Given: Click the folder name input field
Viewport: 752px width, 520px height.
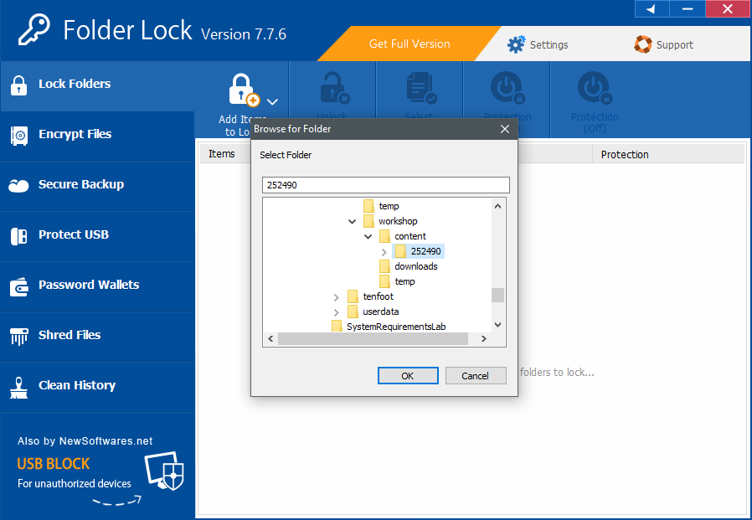Looking at the screenshot, I should 385,185.
